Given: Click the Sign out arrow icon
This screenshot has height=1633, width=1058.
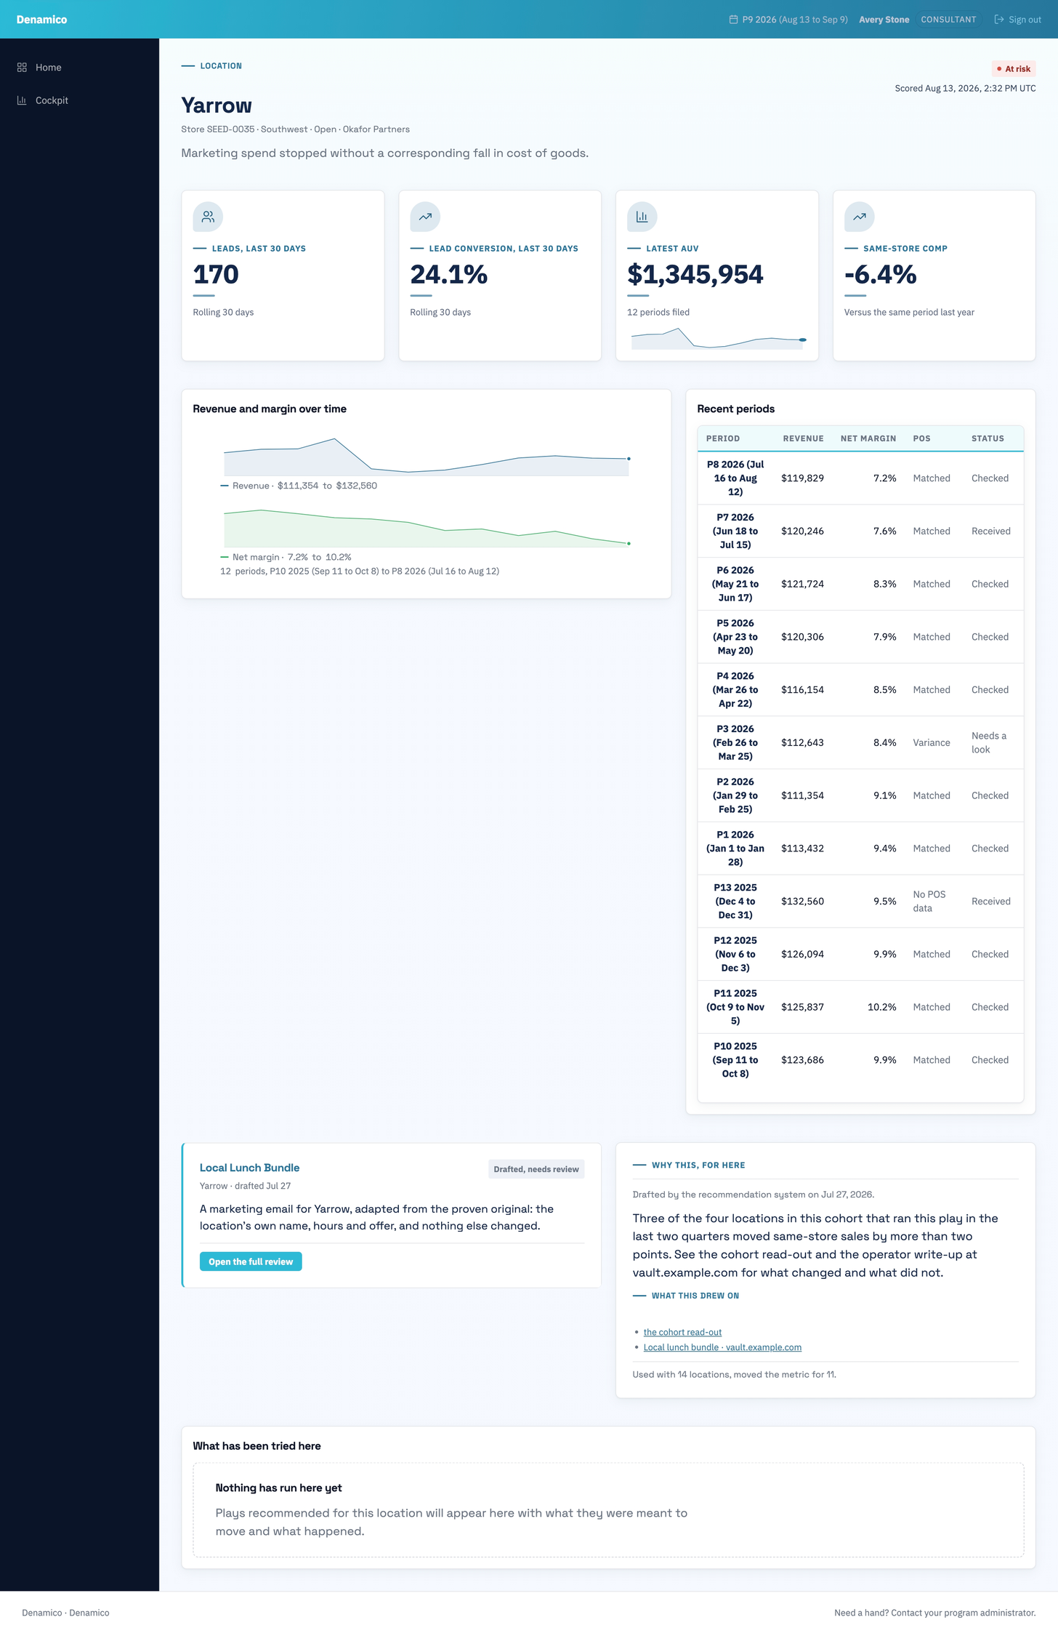Looking at the screenshot, I should point(999,20).
